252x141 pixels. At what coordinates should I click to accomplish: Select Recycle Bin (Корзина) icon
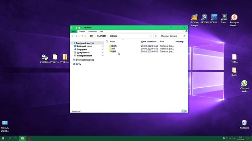pos(244,125)
